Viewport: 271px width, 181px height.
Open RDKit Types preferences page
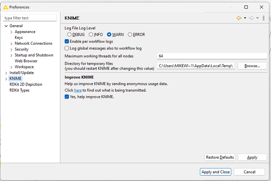(x=19, y=90)
